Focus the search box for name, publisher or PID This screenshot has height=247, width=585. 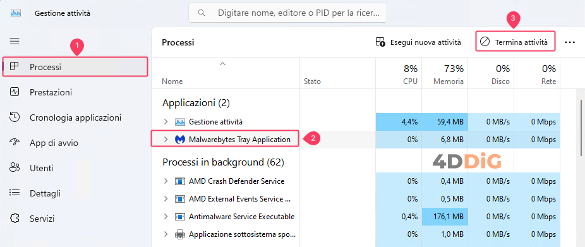pos(287,13)
